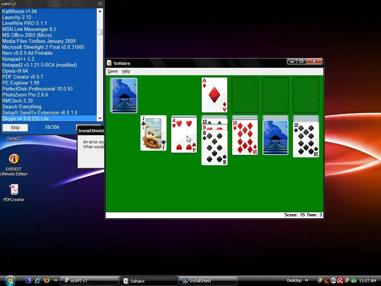Select 'Opera v9.64' in the list
This screenshot has width=381, height=286.
[x=49, y=71]
